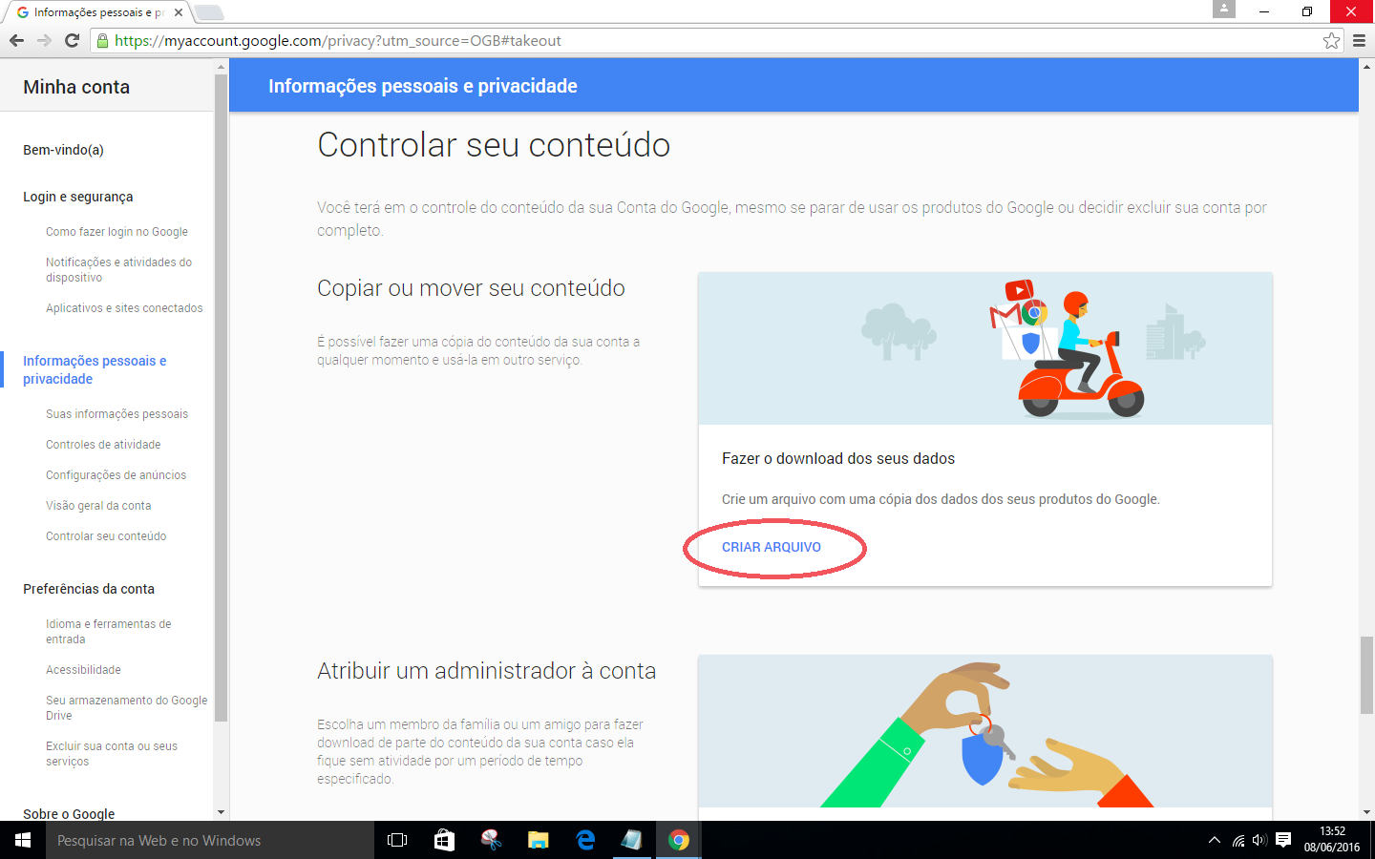Select Controlar seu conteúdo in sidebar
The image size is (1375, 859).
[106, 536]
